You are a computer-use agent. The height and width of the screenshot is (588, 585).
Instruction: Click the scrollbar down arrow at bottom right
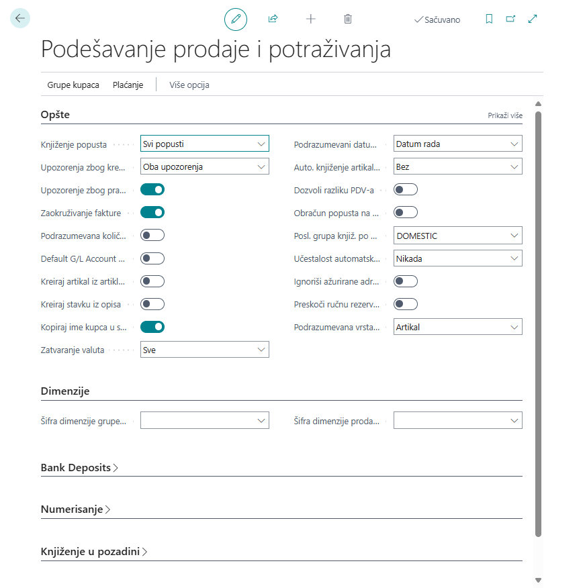pos(537,580)
